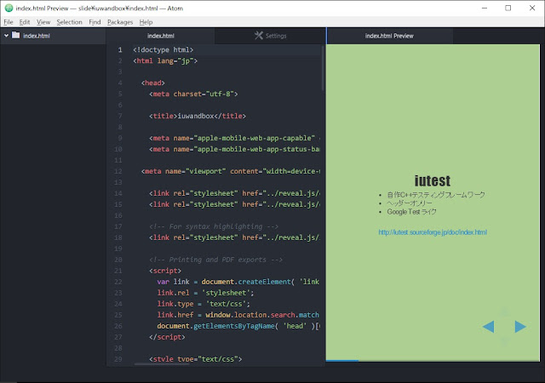Click the meta charset="utf-8" line
The height and width of the screenshot is (383, 545).
[193, 94]
